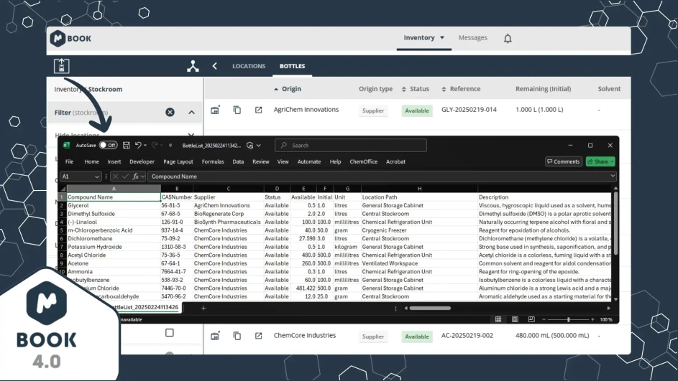Screen dimensions: 678x381
Task: Copy the AgriChem Innovations bottle entry
Action: tap(237, 110)
